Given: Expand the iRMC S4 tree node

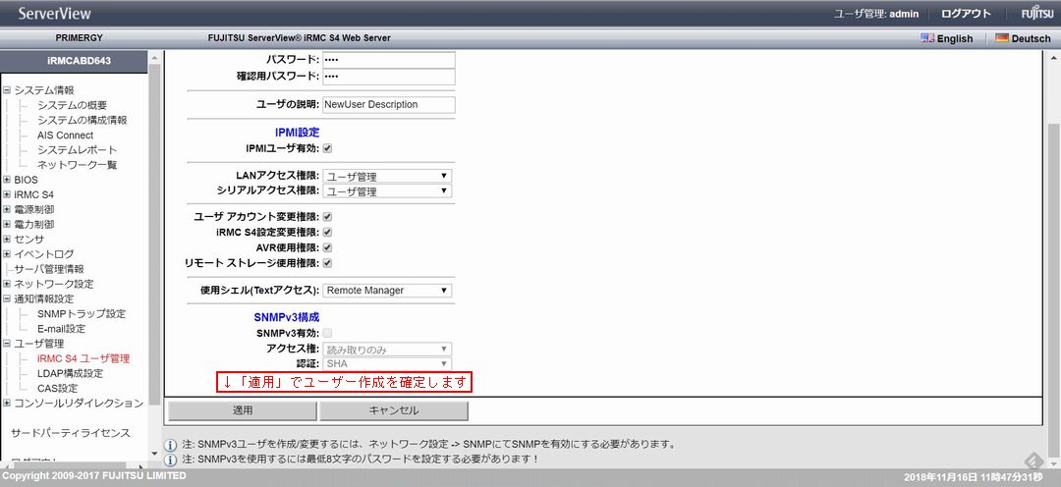Looking at the screenshot, I should point(7,194).
